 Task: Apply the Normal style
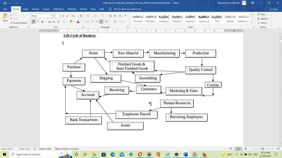click(x=137, y=18)
